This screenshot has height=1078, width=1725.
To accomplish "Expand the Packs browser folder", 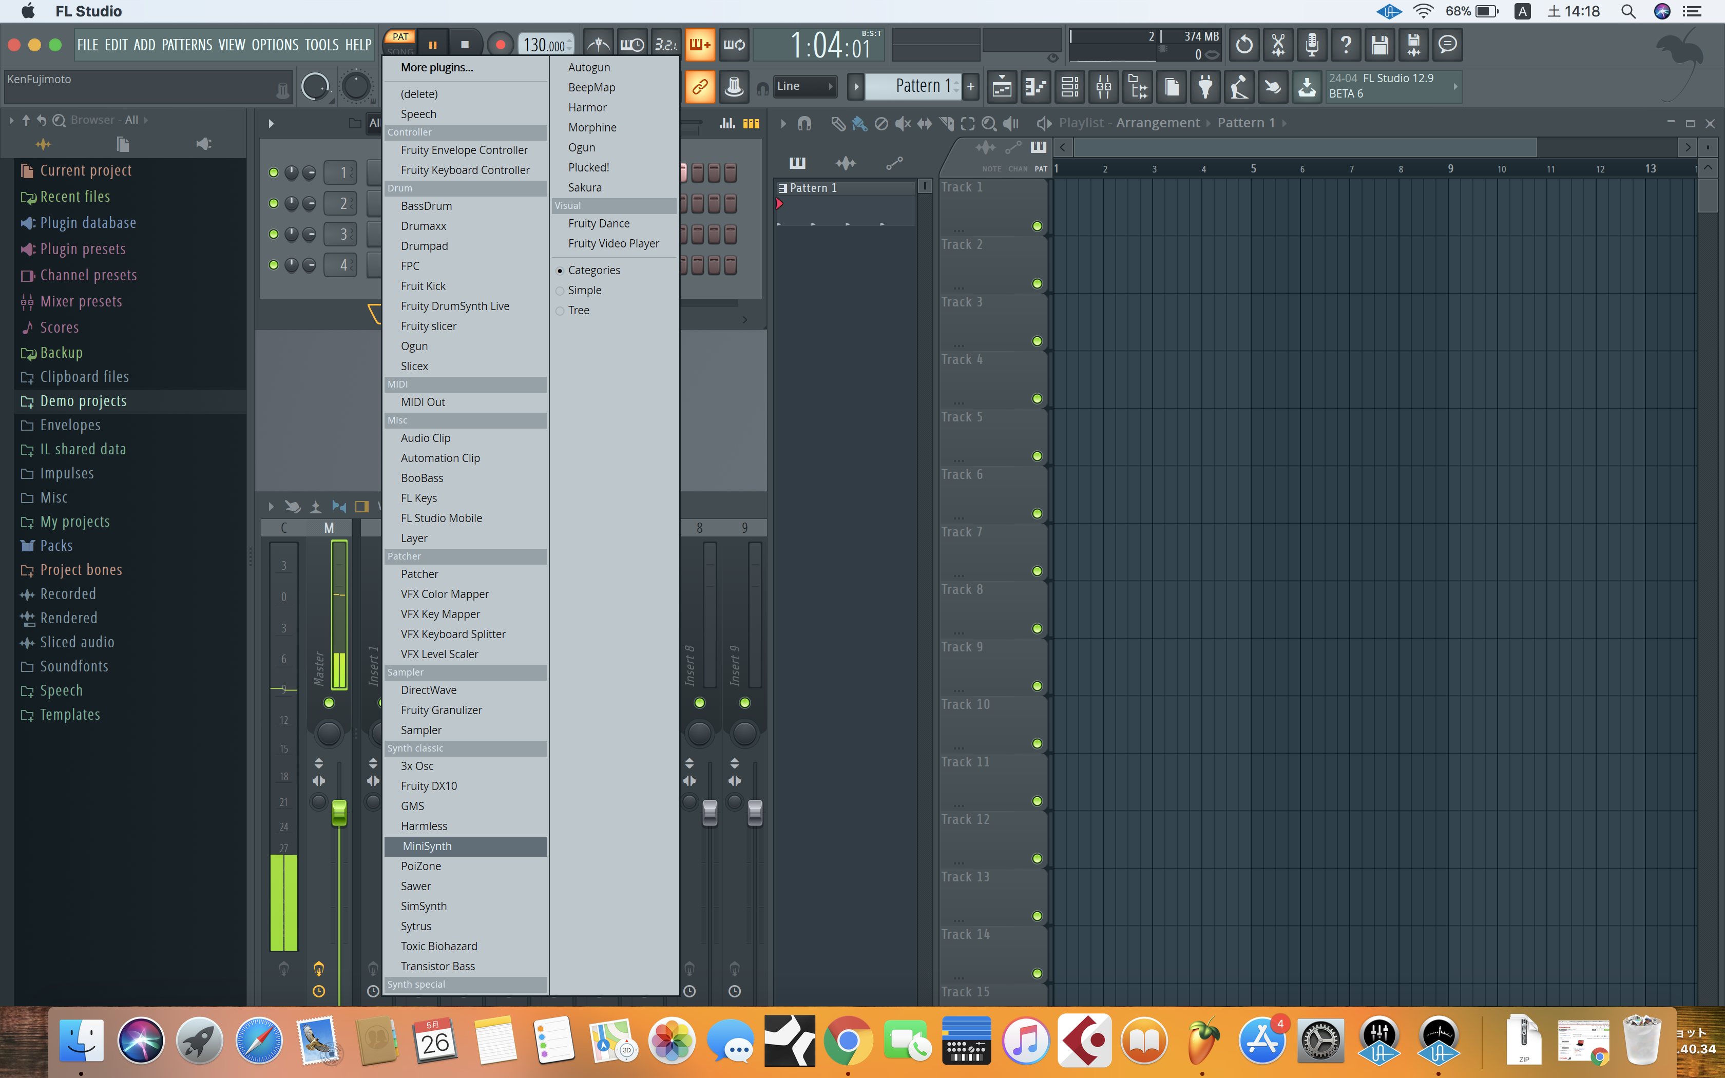I will pyautogui.click(x=56, y=546).
